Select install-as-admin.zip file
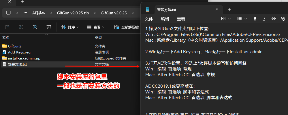 (x=24, y=58)
